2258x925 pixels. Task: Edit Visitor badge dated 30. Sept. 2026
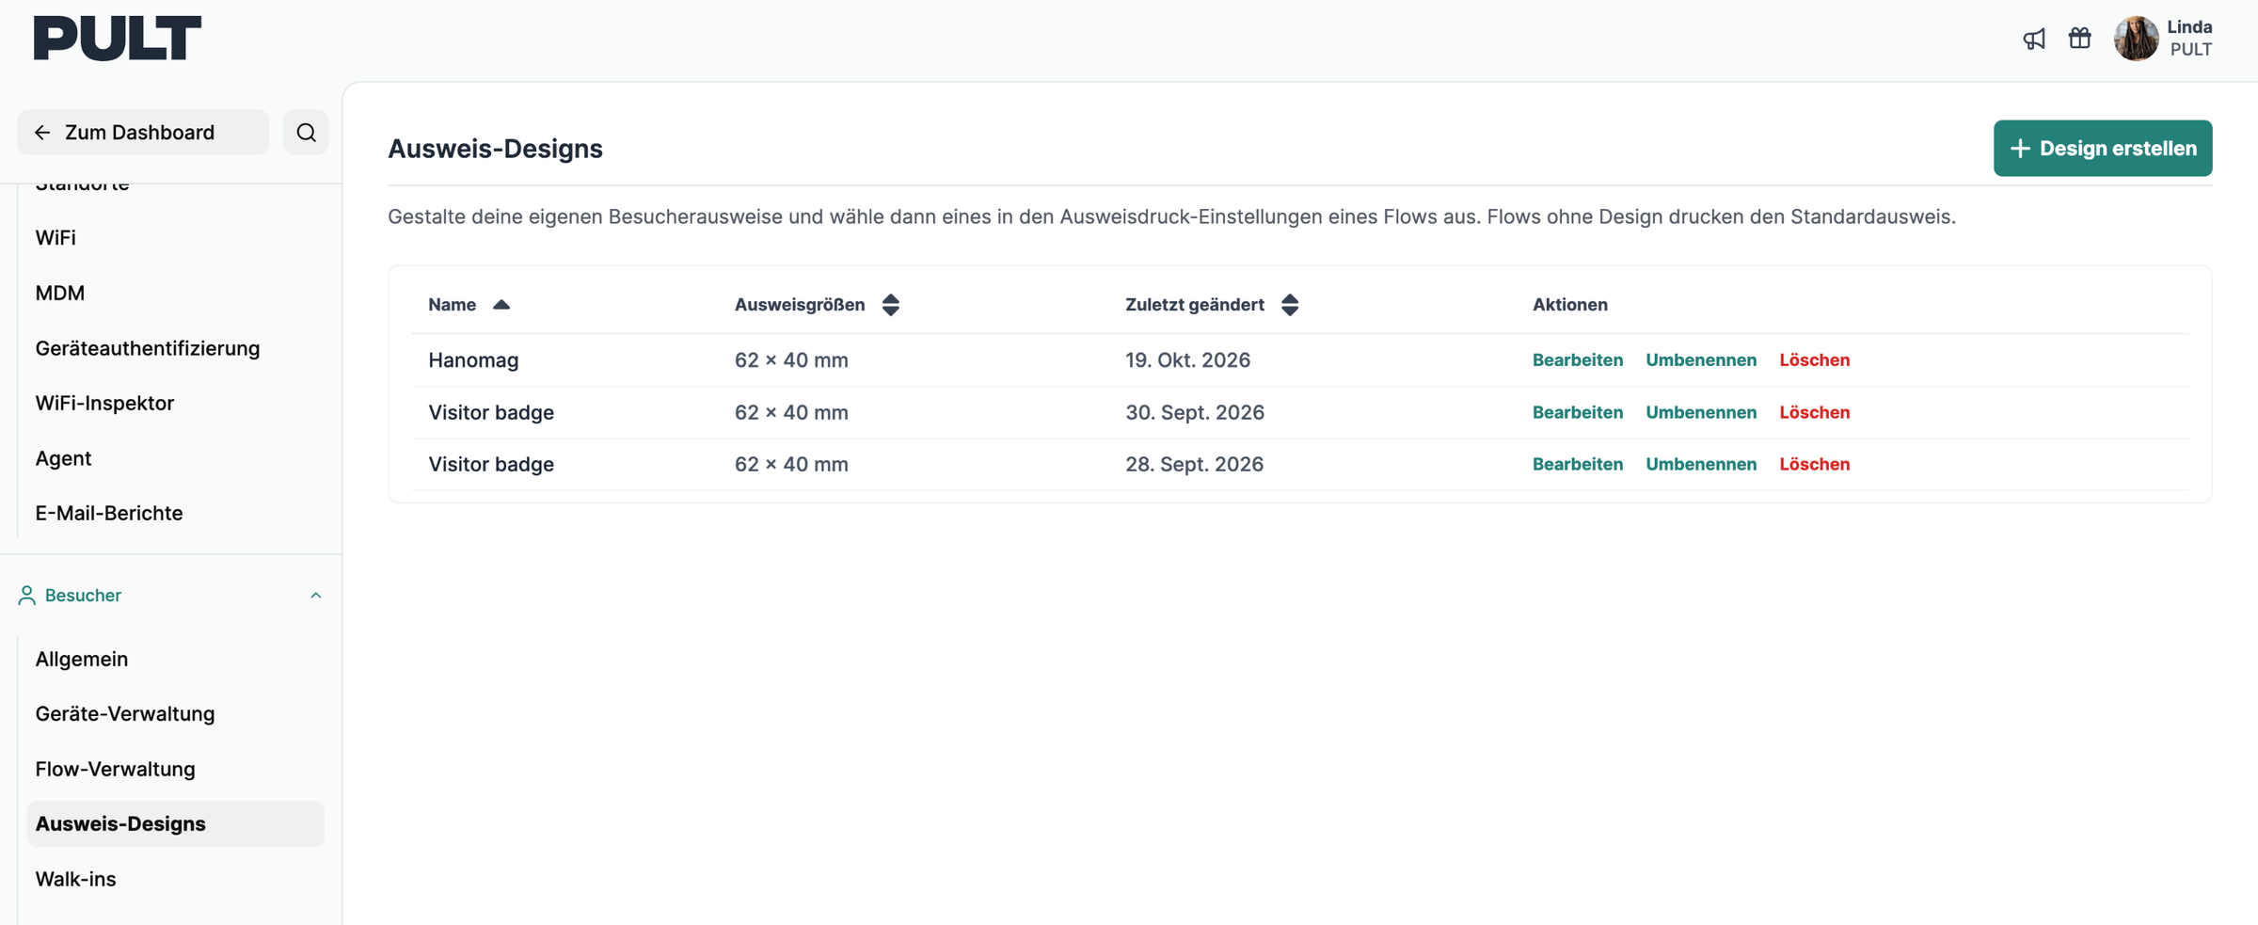[1578, 413]
